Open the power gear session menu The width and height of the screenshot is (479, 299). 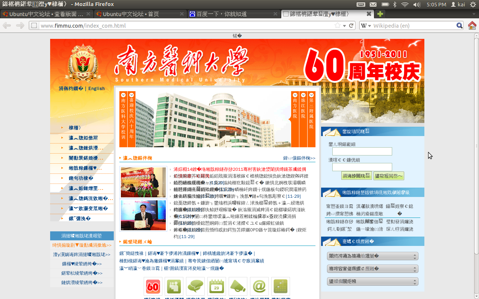tap(473, 4)
